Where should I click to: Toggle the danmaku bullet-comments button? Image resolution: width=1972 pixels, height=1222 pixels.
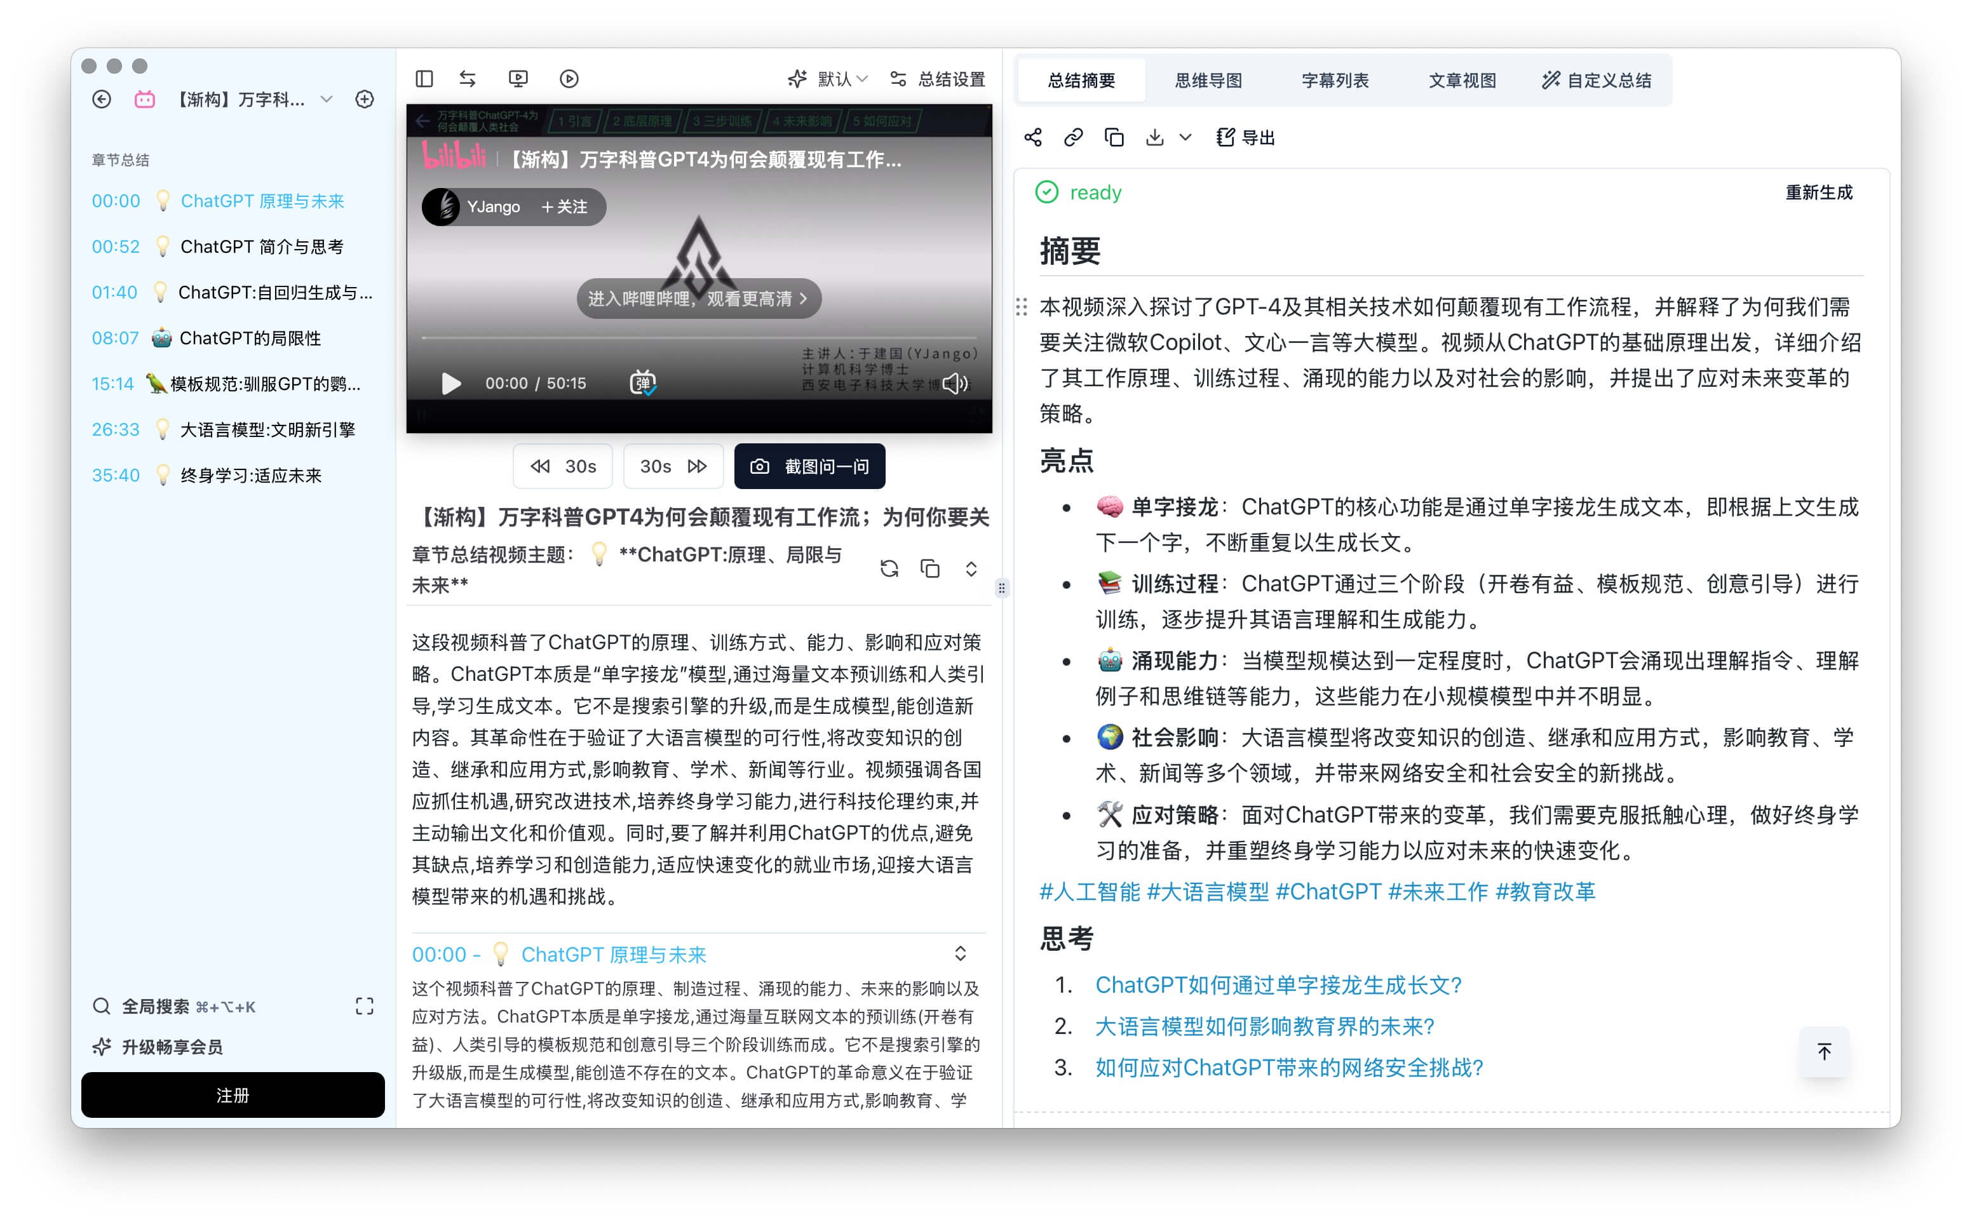(642, 383)
